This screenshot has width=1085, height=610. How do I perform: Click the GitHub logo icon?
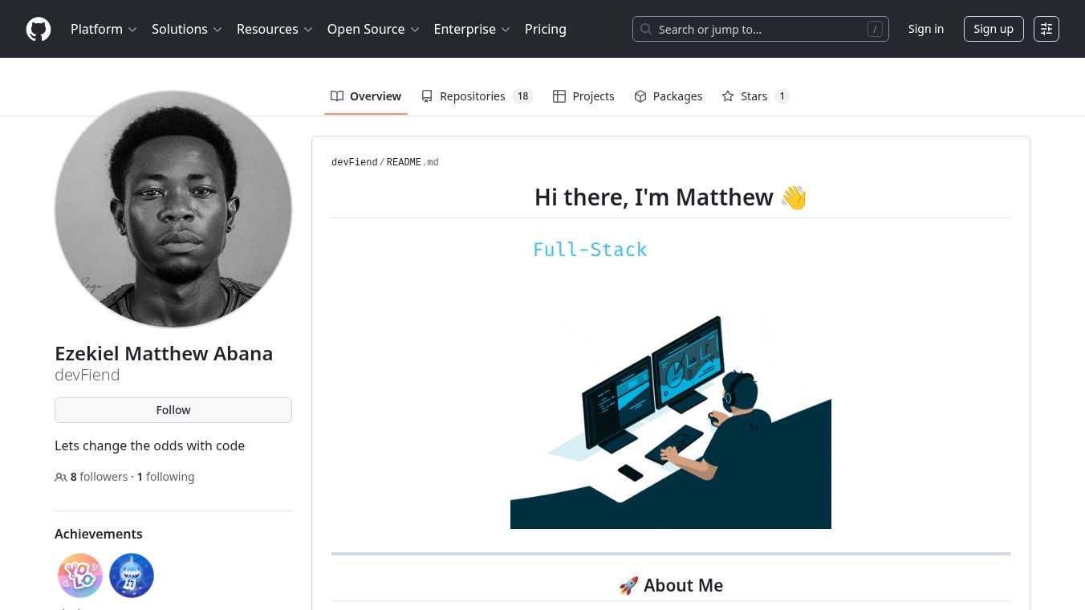39,29
